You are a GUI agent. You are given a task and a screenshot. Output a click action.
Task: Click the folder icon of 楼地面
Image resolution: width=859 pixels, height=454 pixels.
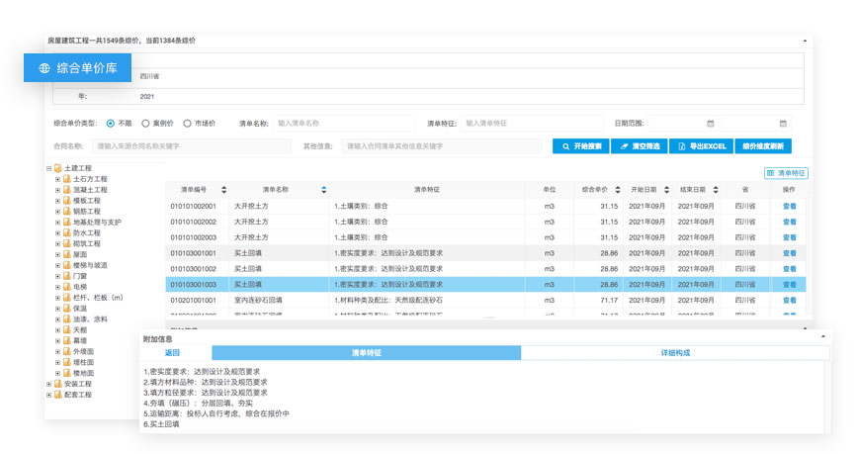(67, 373)
